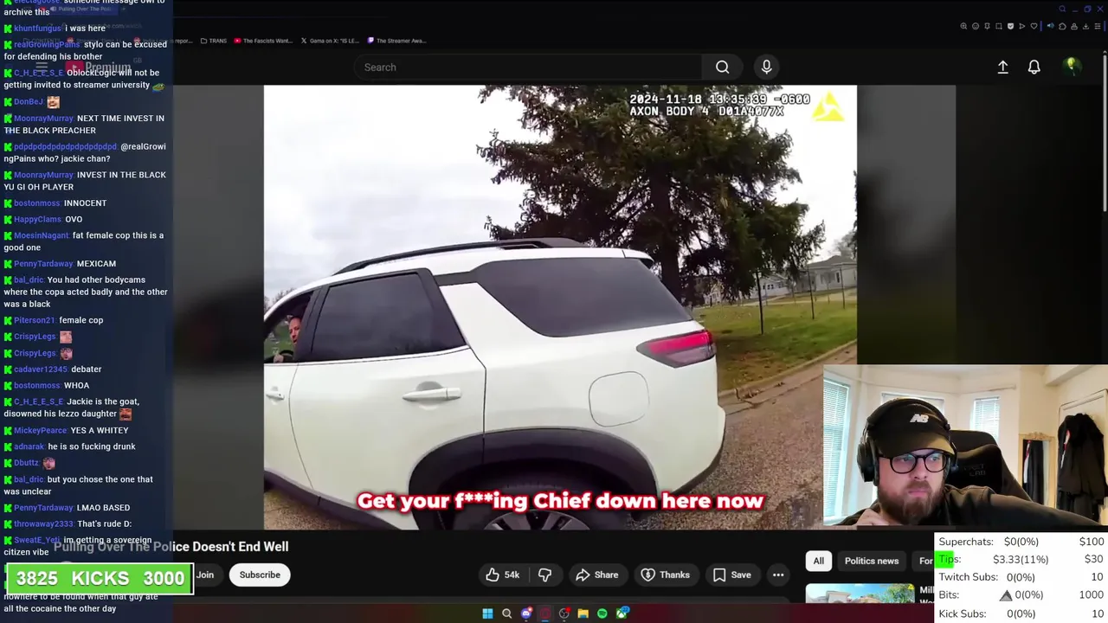Open Discord from the taskbar
The height and width of the screenshot is (623, 1108).
pos(526,613)
